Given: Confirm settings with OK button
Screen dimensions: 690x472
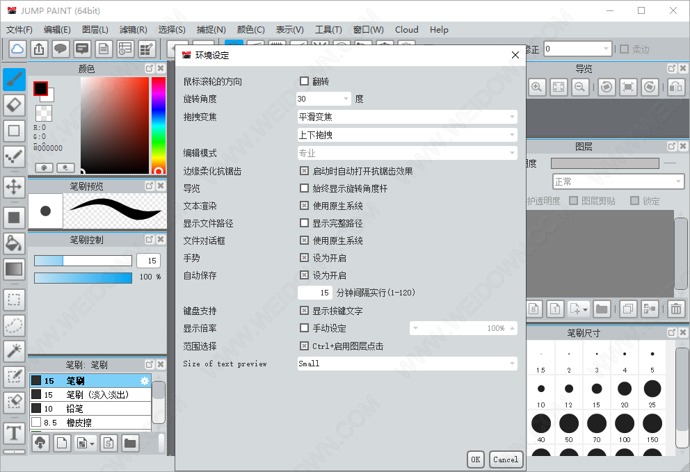Looking at the screenshot, I should tap(476, 459).
